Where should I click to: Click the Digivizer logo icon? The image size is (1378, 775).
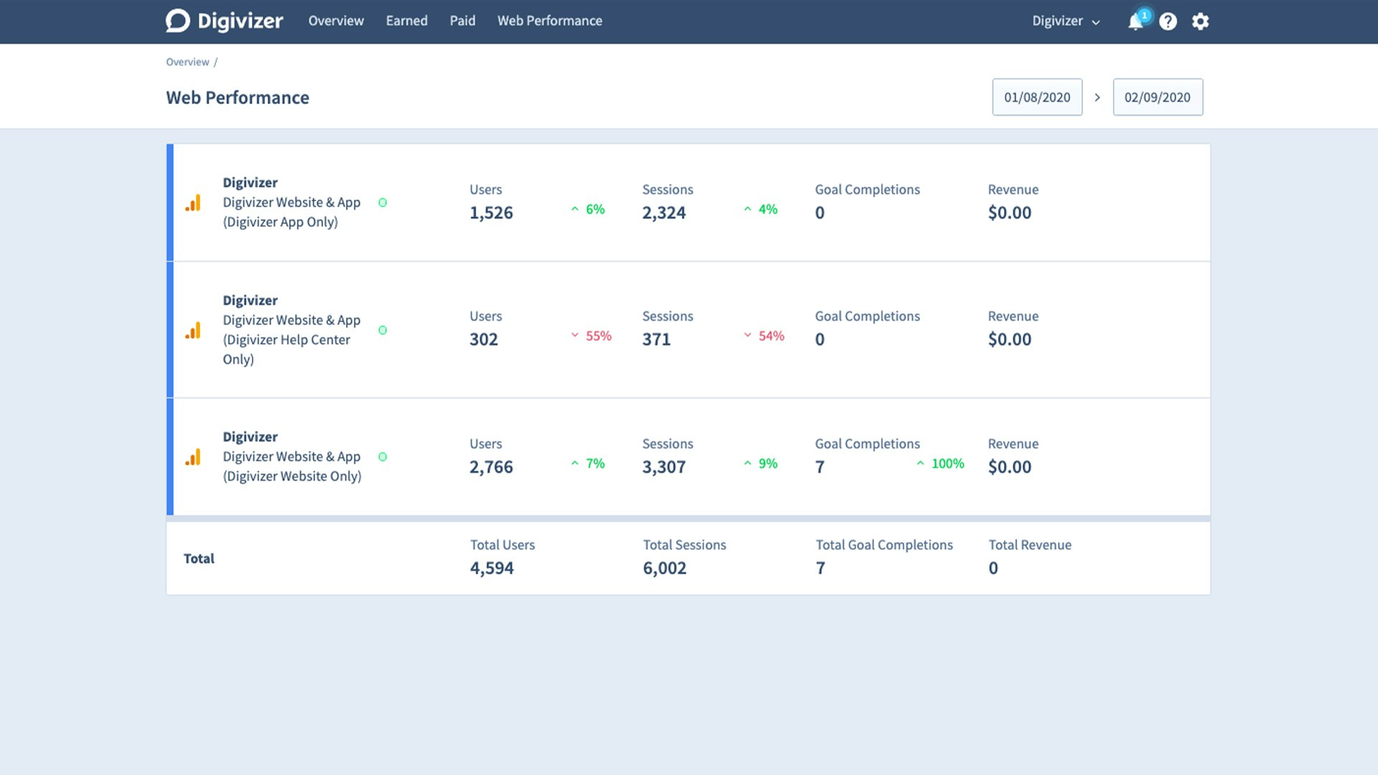coord(178,21)
